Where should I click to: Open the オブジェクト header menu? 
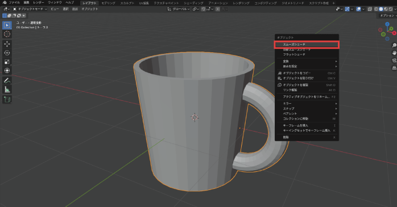tap(90, 9)
